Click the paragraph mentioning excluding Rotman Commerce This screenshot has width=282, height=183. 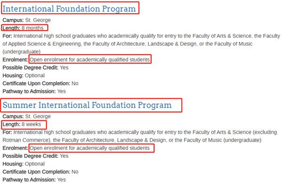(x=140, y=136)
